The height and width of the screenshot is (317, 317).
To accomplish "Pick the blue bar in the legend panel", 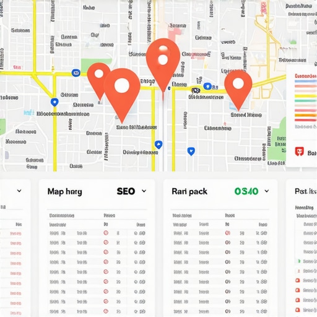I will click(306, 81).
